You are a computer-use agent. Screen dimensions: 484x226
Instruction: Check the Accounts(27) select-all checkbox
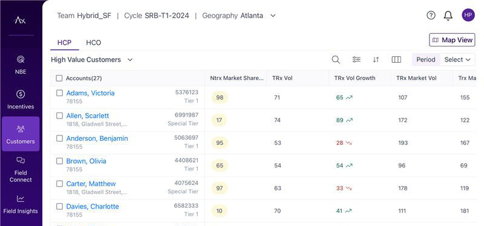[59, 79]
